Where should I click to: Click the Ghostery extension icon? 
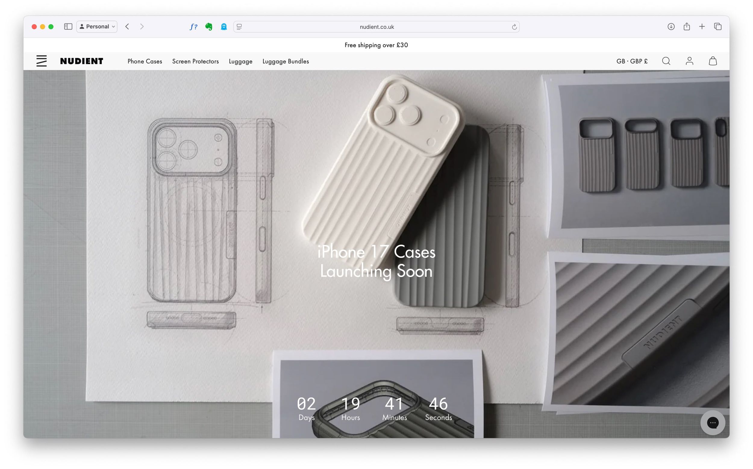pyautogui.click(x=224, y=27)
